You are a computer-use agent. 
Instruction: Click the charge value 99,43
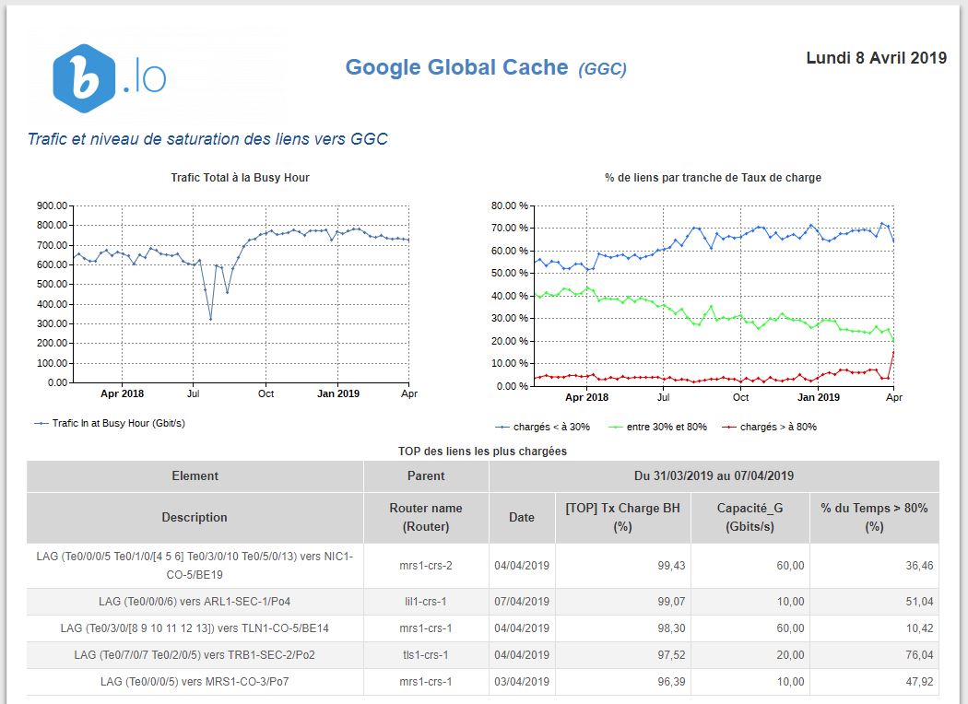tap(671, 565)
